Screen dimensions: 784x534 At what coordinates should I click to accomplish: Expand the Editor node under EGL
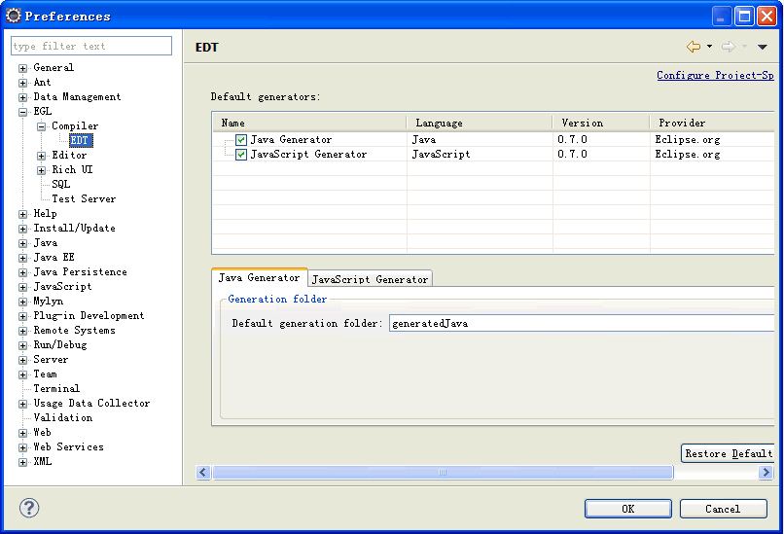(x=42, y=156)
